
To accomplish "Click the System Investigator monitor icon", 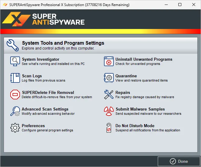I will click(15, 61).
